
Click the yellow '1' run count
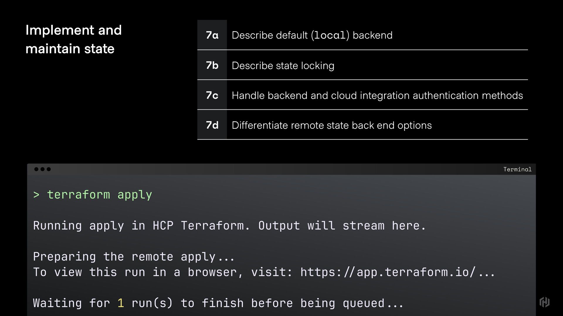coord(121,303)
